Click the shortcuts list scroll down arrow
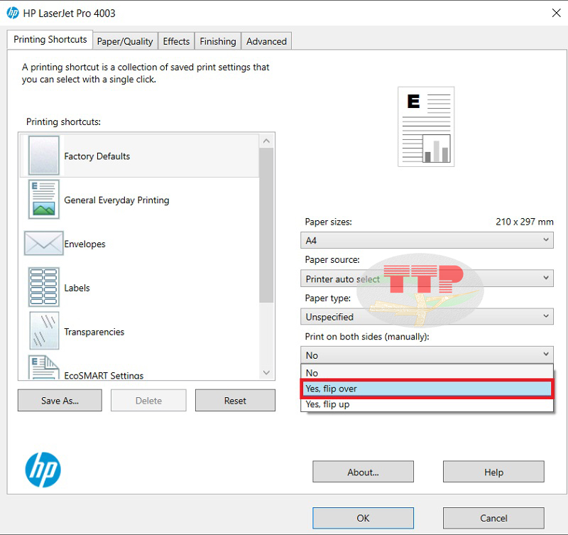The image size is (568, 535). coord(267,372)
